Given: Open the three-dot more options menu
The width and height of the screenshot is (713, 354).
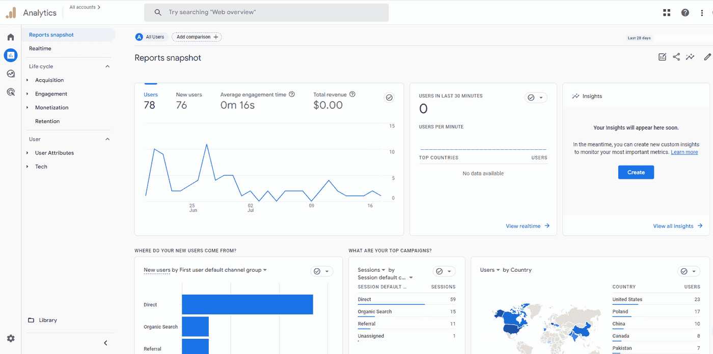Looking at the screenshot, I should point(702,13).
